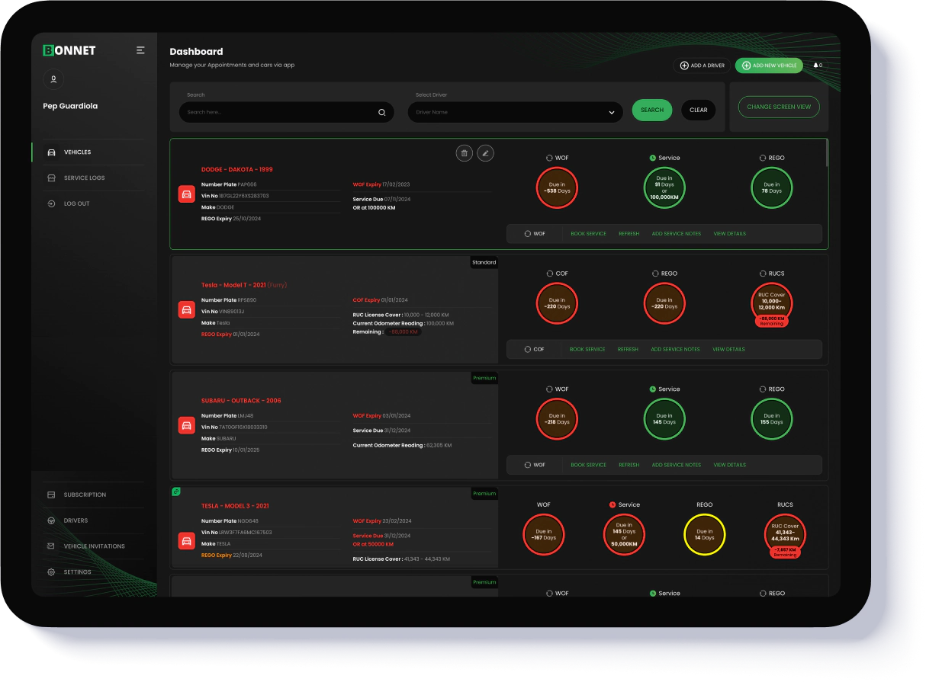Open Subscription from the sidebar menu
Screen dimensions: 926x698
point(50,495)
